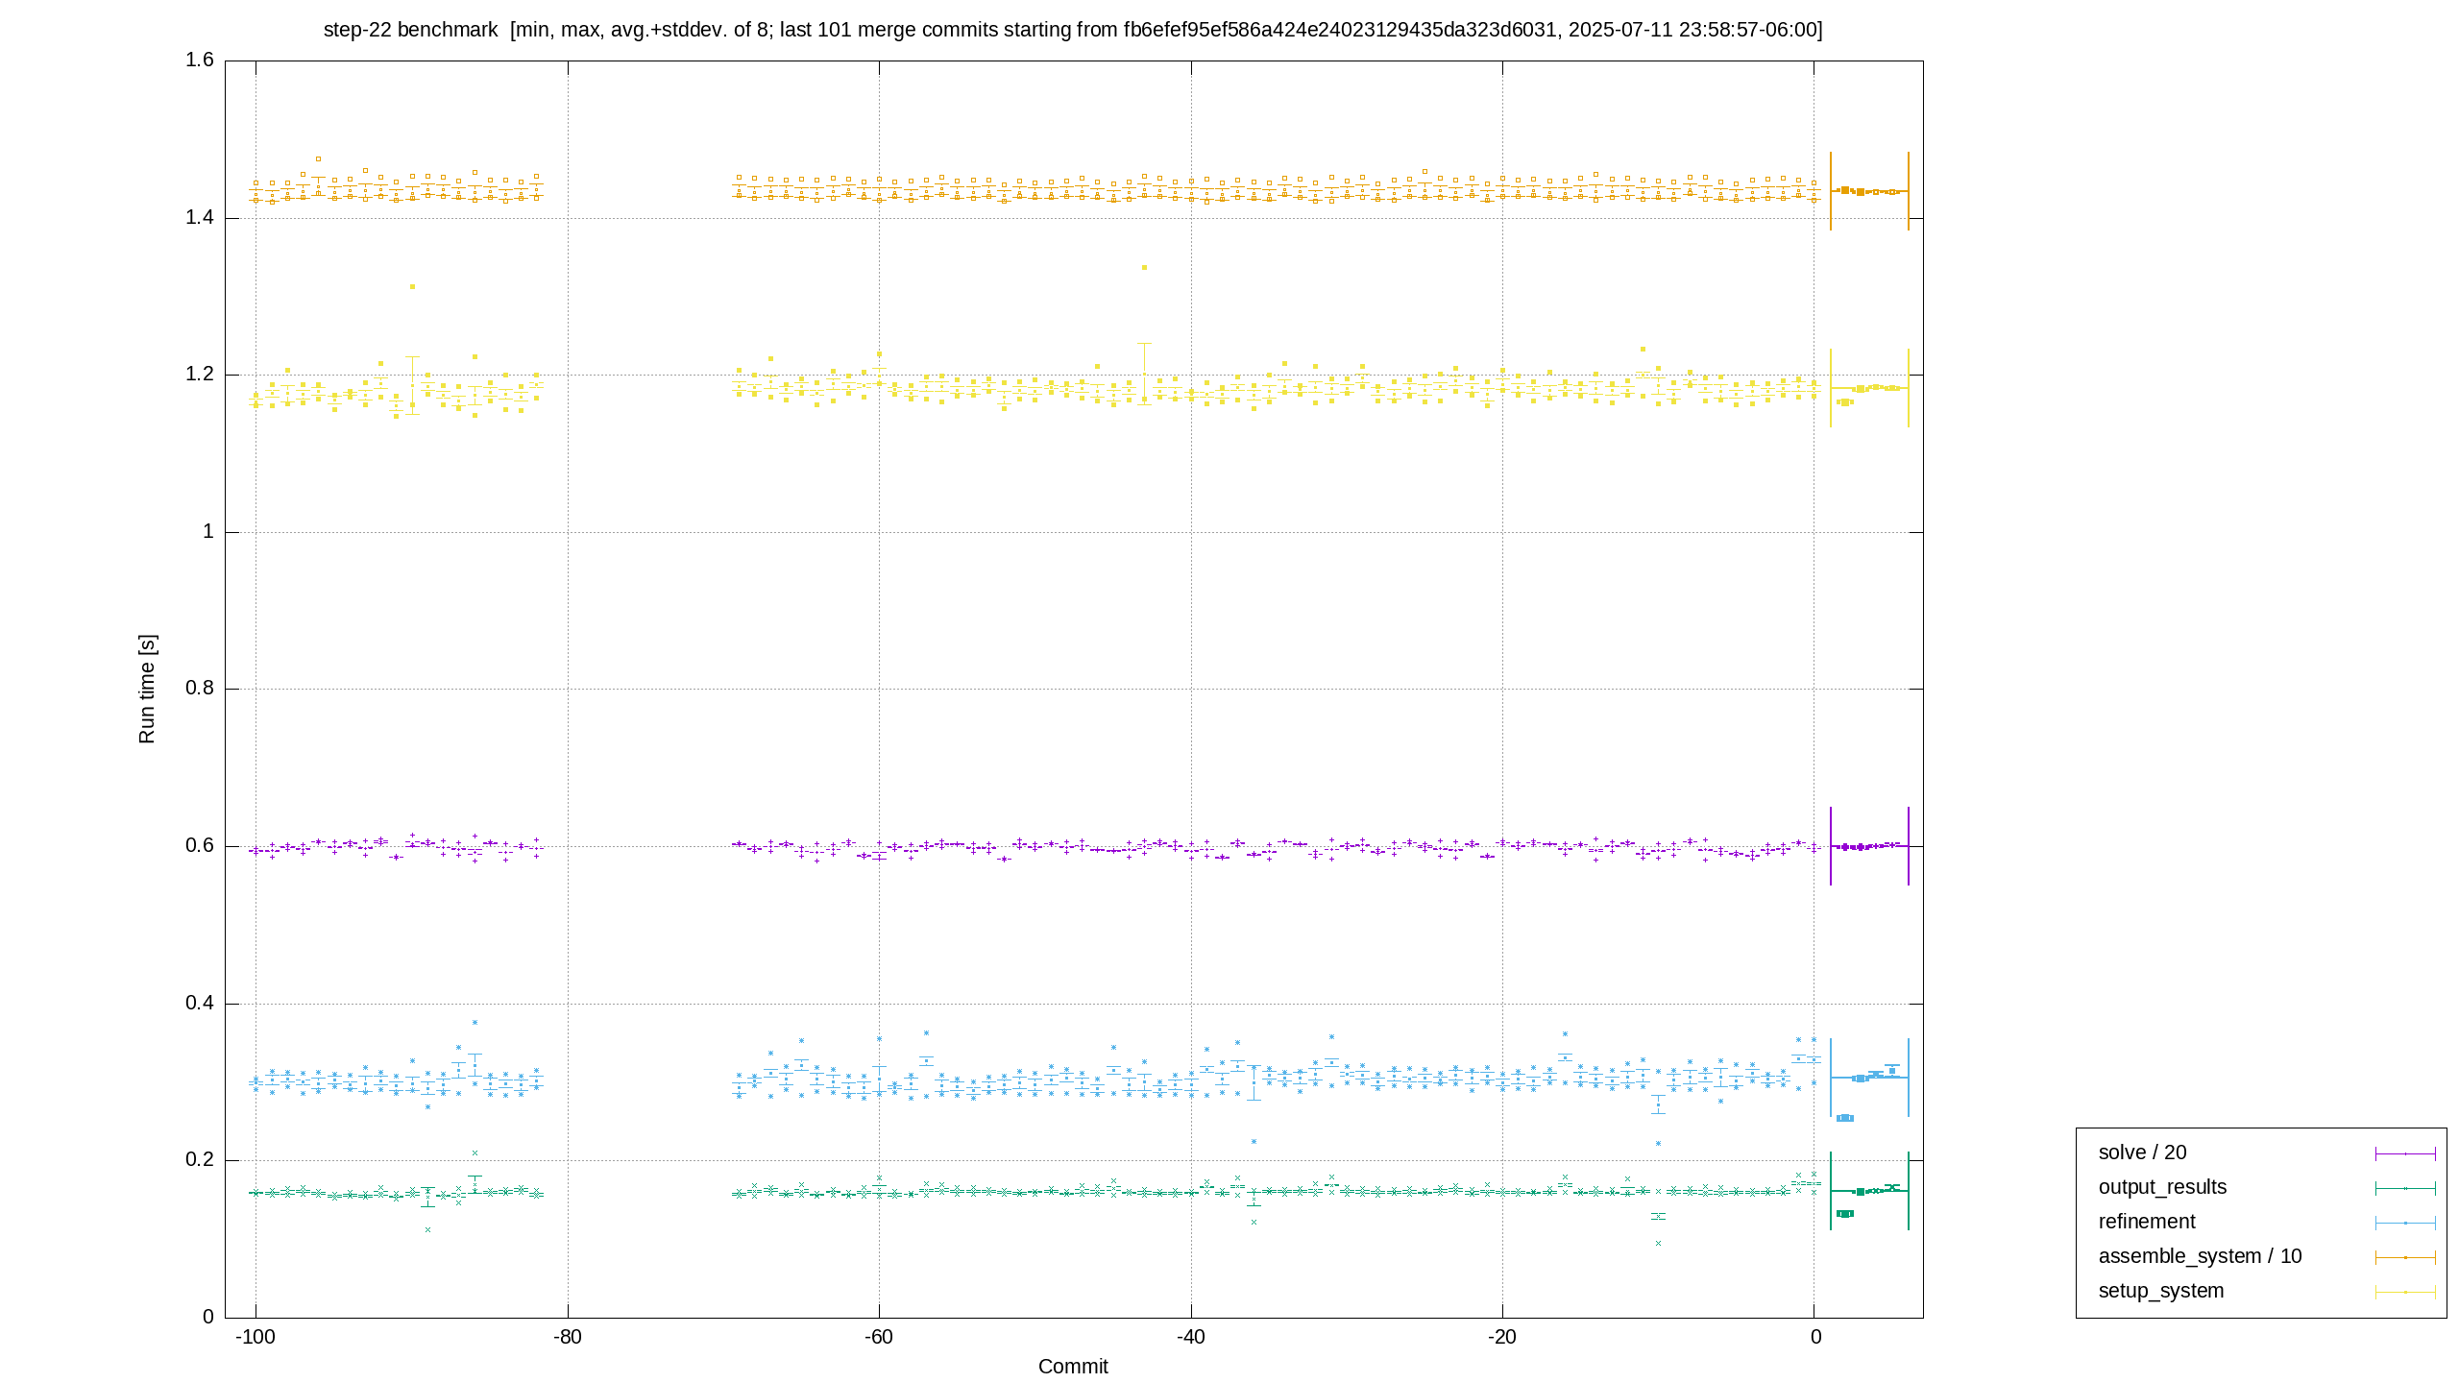2459x1383 pixels.
Task: Click the chart title text
Action: (1073, 30)
